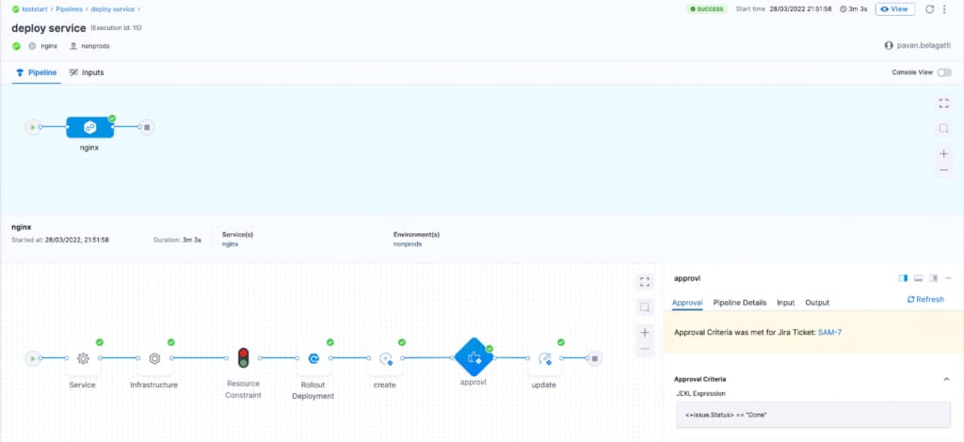Viewport: 964px width, 442px height.
Task: Minimize the approvl details panel
Action: click(x=949, y=278)
